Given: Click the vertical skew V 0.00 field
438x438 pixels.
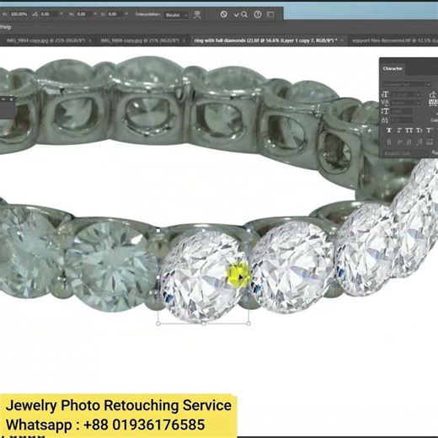Looking at the screenshot, I should click(115, 13).
